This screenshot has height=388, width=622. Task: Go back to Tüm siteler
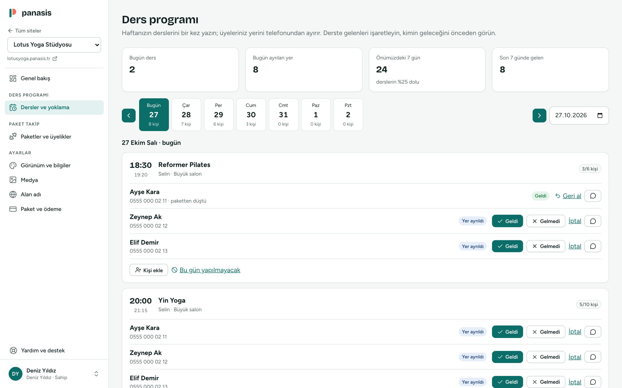pyautogui.click(x=25, y=31)
